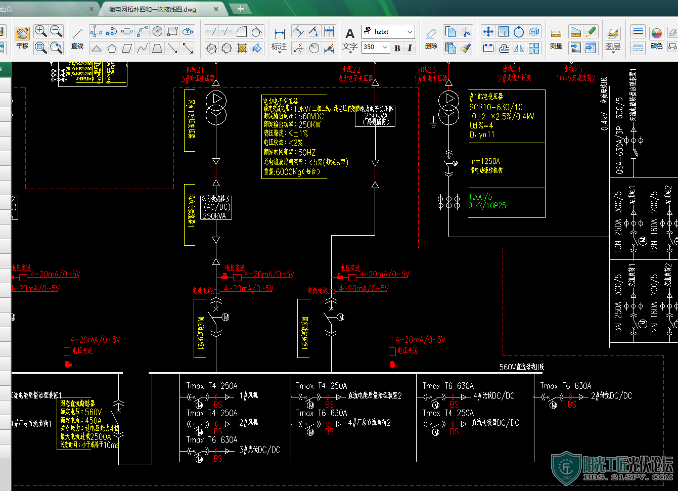678x491 pixels.
Task: Select the area measurement tool
Action: click(x=575, y=31)
